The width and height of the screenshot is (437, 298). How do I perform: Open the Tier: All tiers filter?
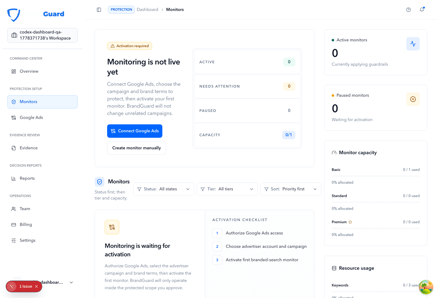pyautogui.click(x=227, y=189)
